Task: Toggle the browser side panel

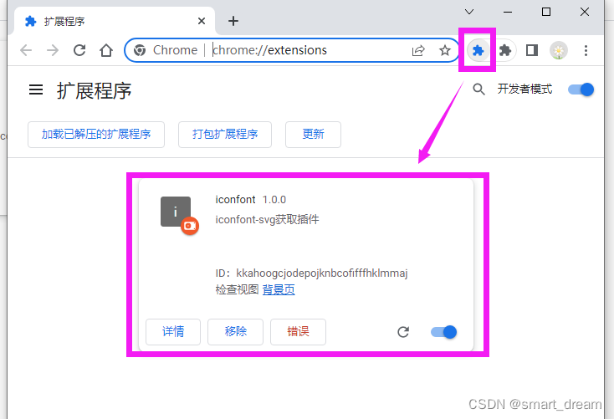Action: (x=532, y=50)
